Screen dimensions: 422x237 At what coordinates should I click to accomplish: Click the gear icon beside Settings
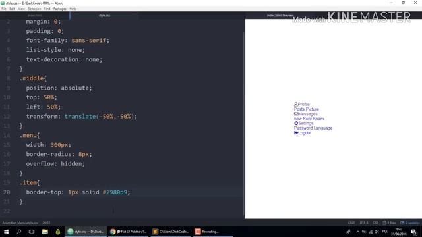click(x=296, y=123)
